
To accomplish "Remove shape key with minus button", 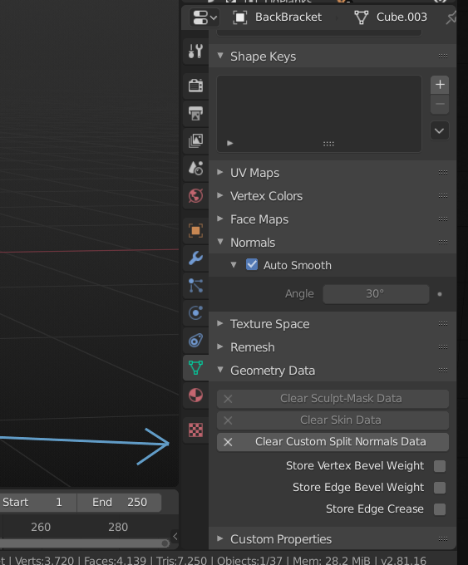I will (x=440, y=105).
